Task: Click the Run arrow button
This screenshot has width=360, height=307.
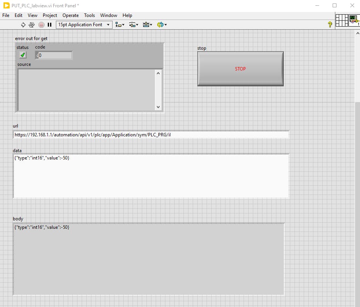Action: [x=23, y=25]
